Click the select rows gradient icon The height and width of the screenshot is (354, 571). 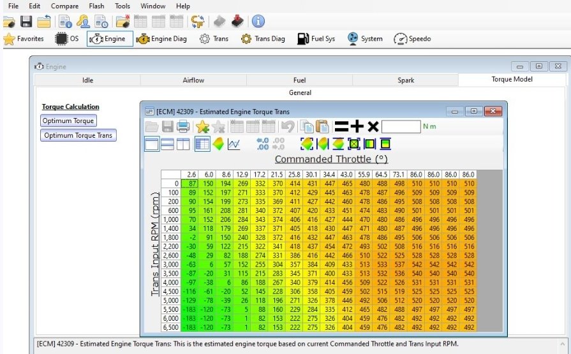click(x=385, y=144)
